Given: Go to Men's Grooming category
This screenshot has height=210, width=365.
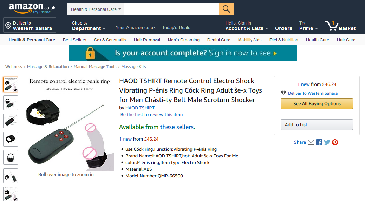Looking at the screenshot, I should tap(183, 40).
